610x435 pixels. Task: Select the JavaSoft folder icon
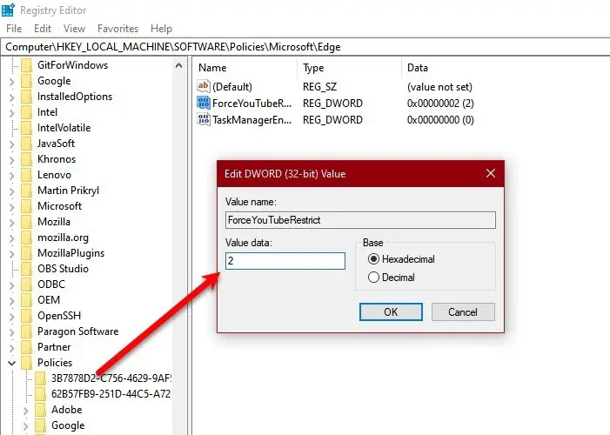click(x=26, y=144)
